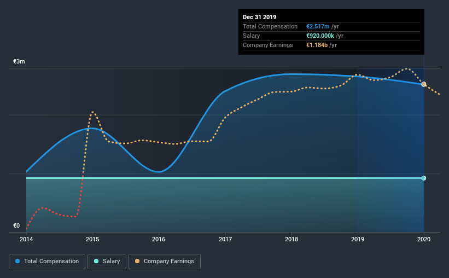Click the 2018 x-axis label

(291, 239)
